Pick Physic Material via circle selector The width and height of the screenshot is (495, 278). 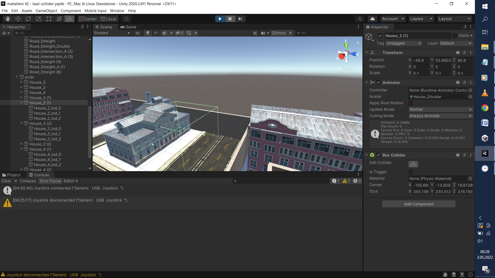pyautogui.click(x=471, y=178)
